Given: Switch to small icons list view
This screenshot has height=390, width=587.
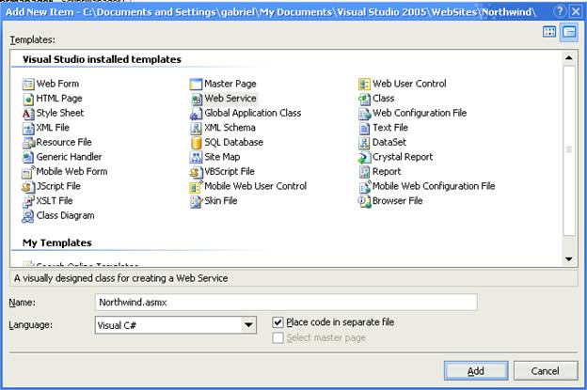Looking at the screenshot, I should tap(569, 32).
